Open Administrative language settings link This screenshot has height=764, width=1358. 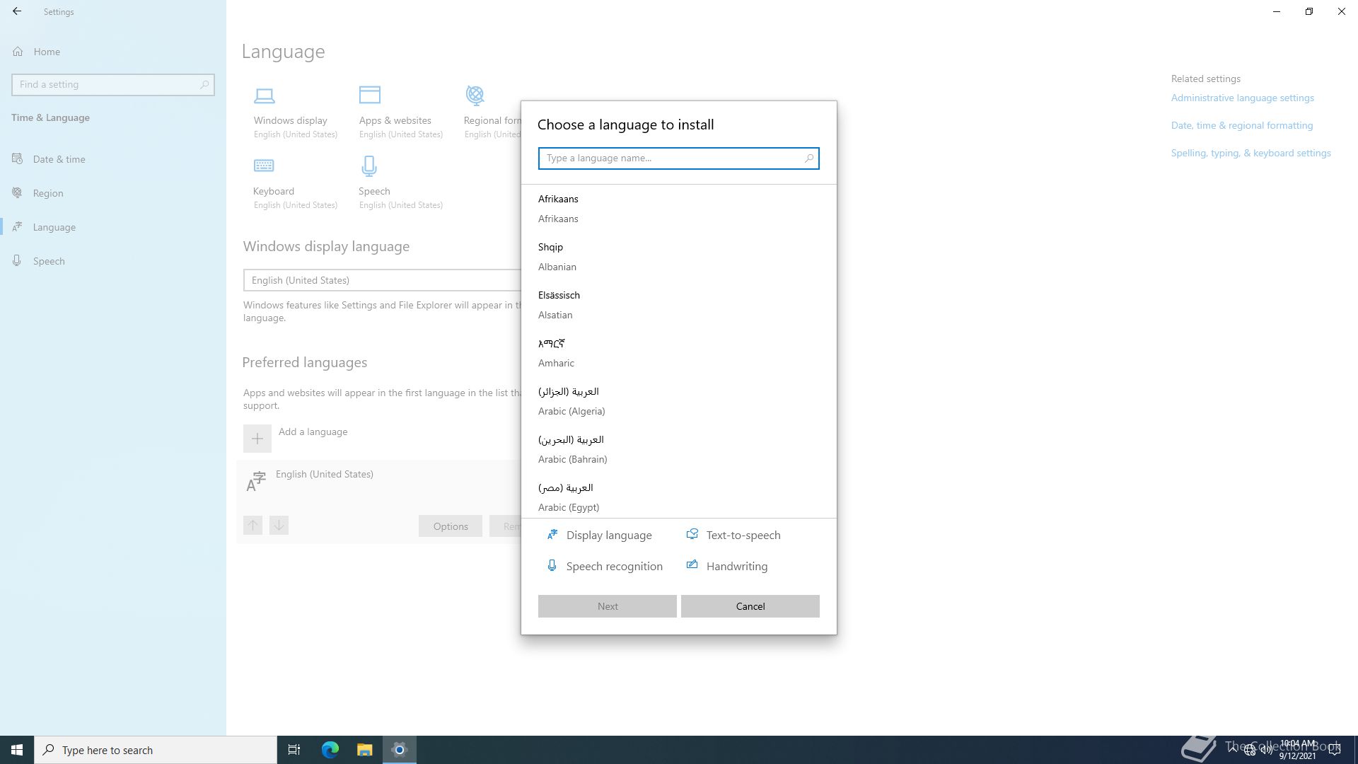tap(1243, 98)
